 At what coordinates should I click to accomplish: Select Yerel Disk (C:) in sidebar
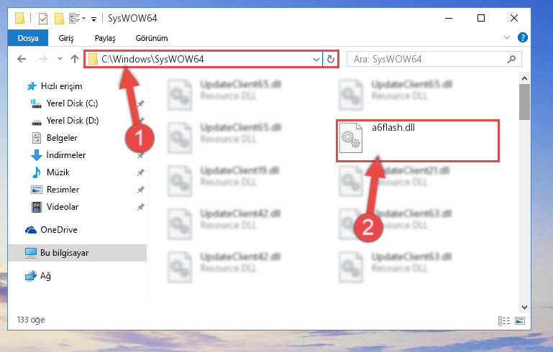(73, 103)
